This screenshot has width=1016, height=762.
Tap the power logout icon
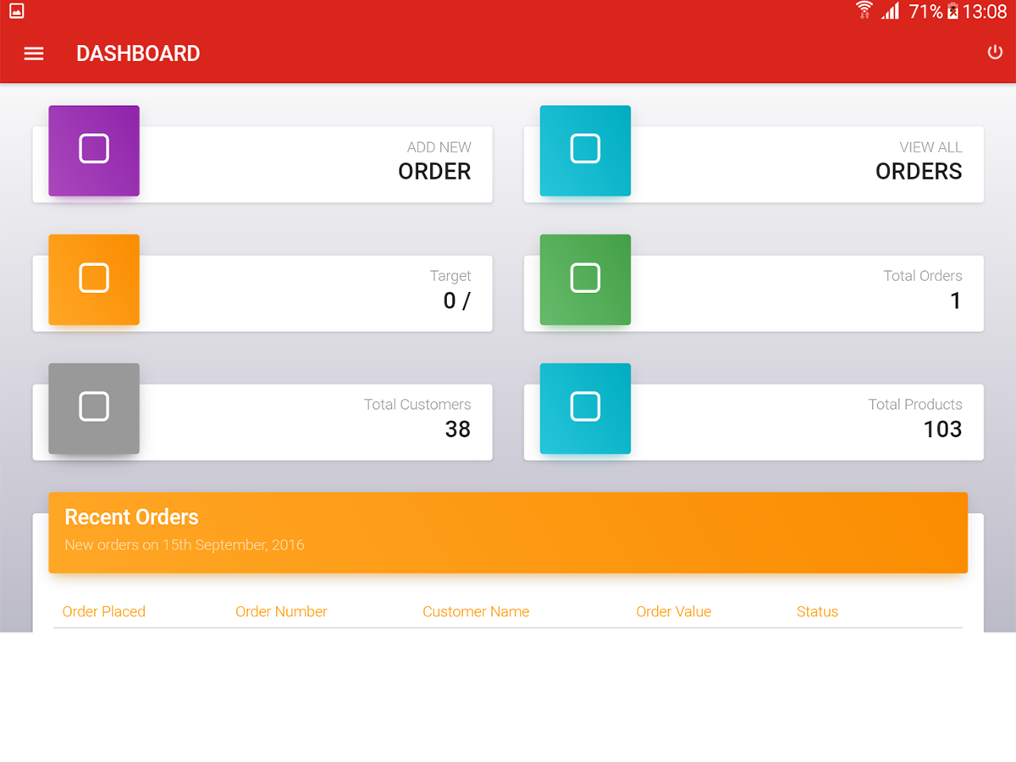995,52
